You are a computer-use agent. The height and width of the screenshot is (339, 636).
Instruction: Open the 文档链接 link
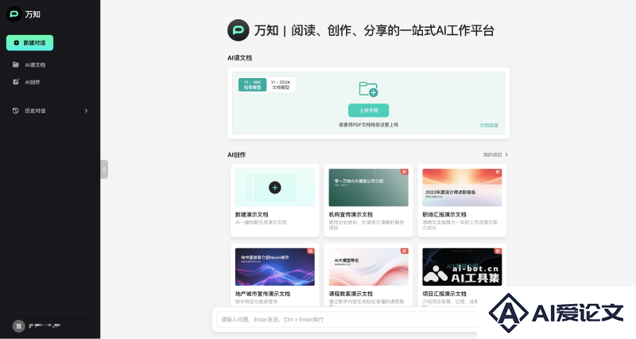[x=489, y=125]
